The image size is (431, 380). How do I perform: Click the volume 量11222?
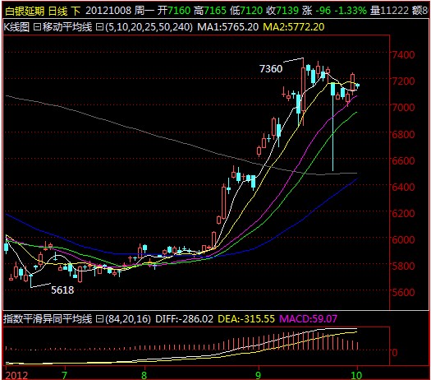pos(389,11)
